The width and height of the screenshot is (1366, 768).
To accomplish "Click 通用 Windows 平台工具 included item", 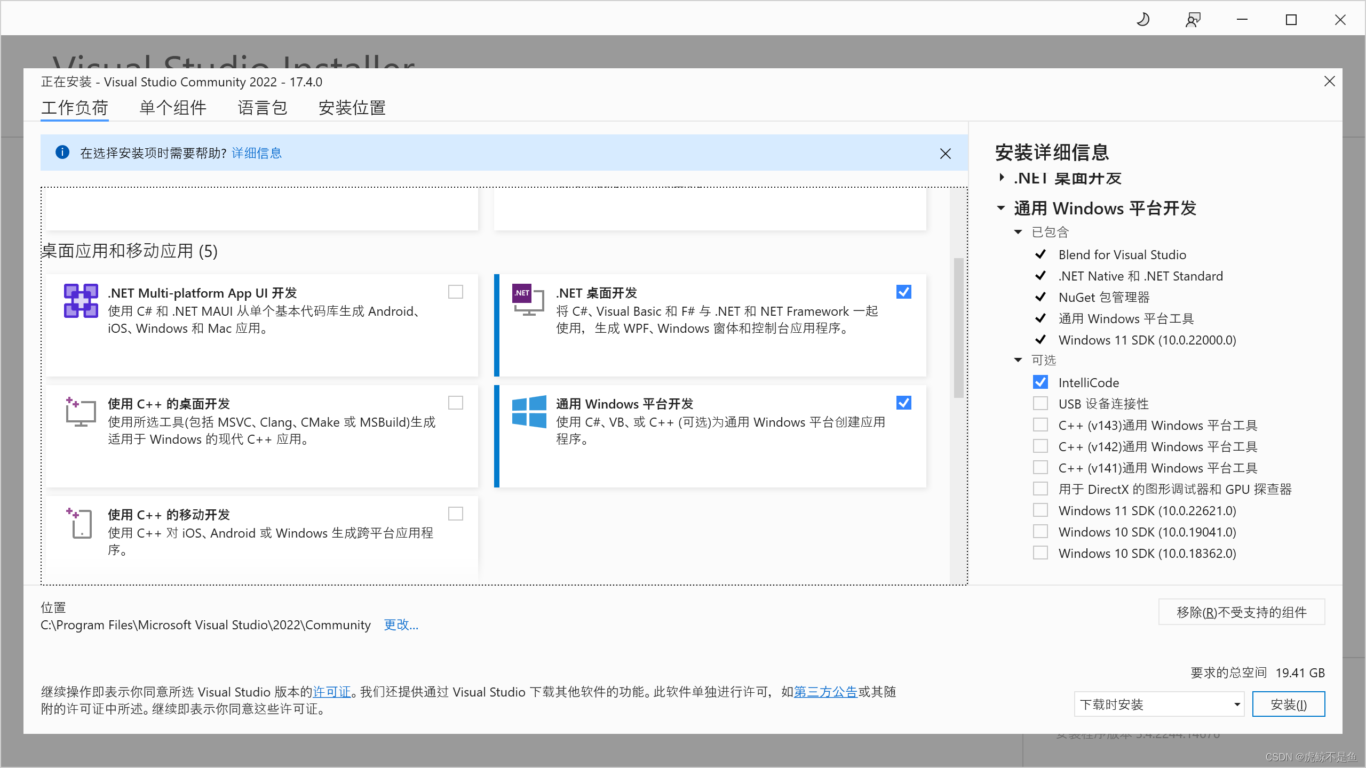I will 1126,318.
